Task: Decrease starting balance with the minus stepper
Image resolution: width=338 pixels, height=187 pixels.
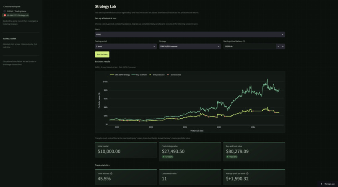Action: pos(278,46)
